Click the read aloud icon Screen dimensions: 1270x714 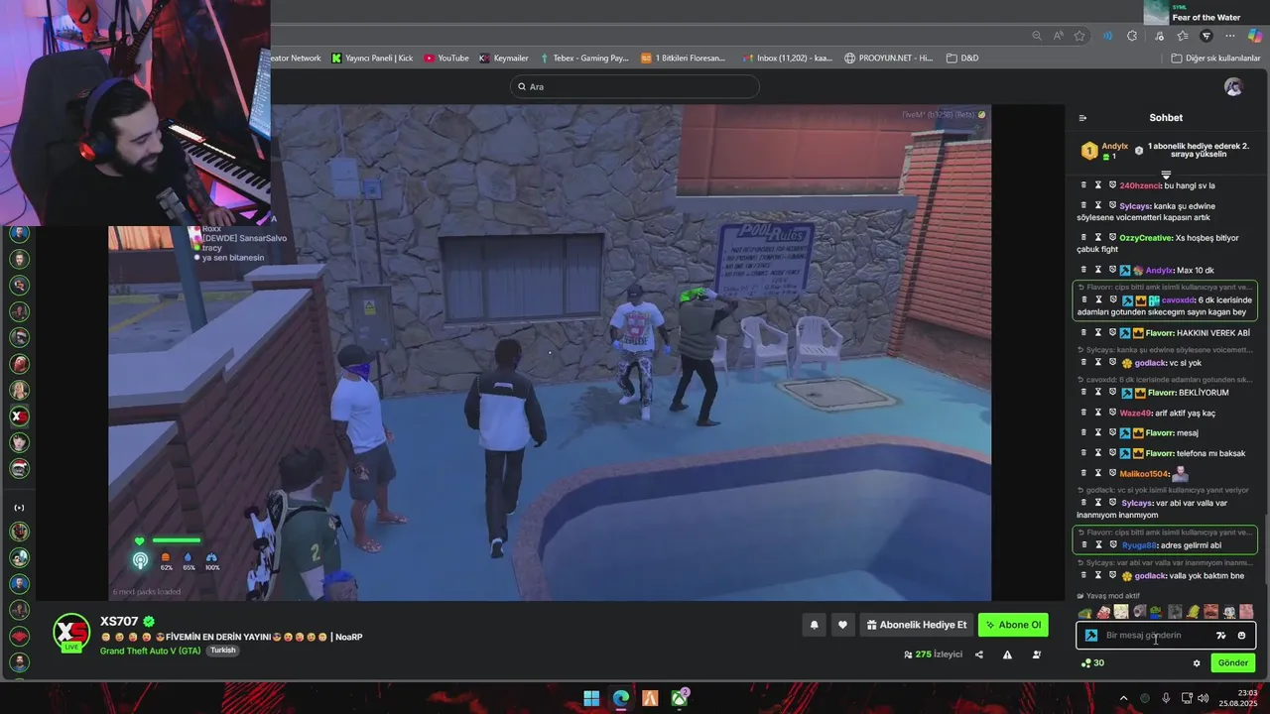click(x=1059, y=36)
